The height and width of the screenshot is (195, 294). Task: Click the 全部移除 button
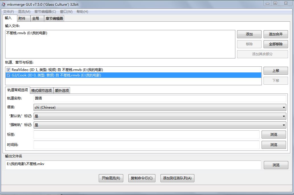pos(276,44)
